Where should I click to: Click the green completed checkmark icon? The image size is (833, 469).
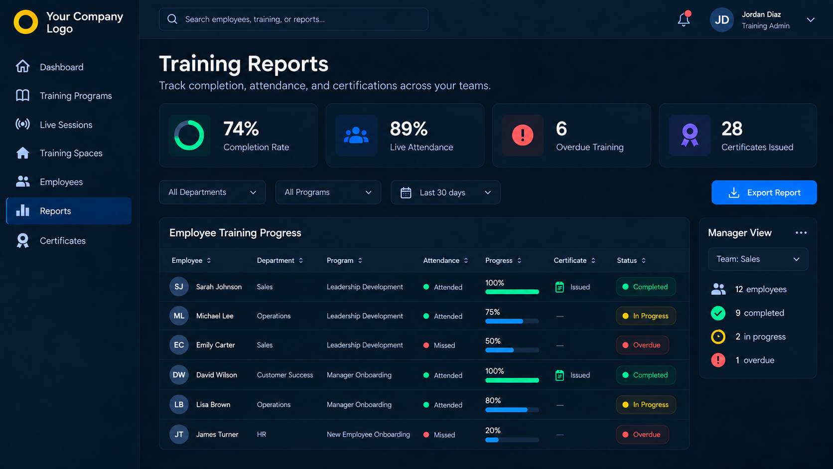click(x=718, y=313)
